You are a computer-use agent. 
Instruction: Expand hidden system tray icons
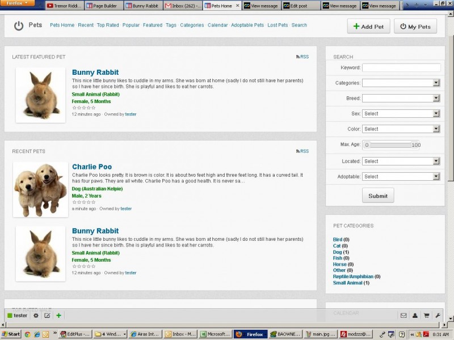pos(412,334)
